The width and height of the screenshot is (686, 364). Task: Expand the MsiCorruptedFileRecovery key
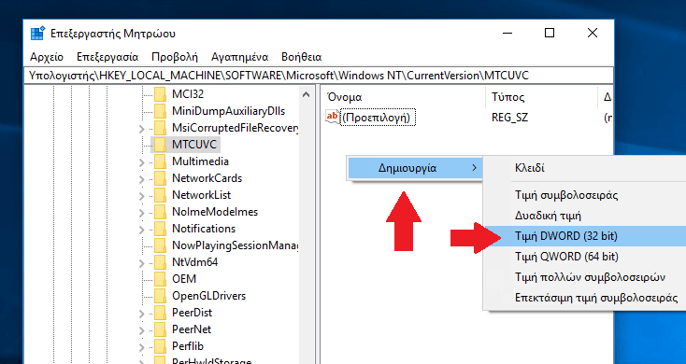[141, 129]
